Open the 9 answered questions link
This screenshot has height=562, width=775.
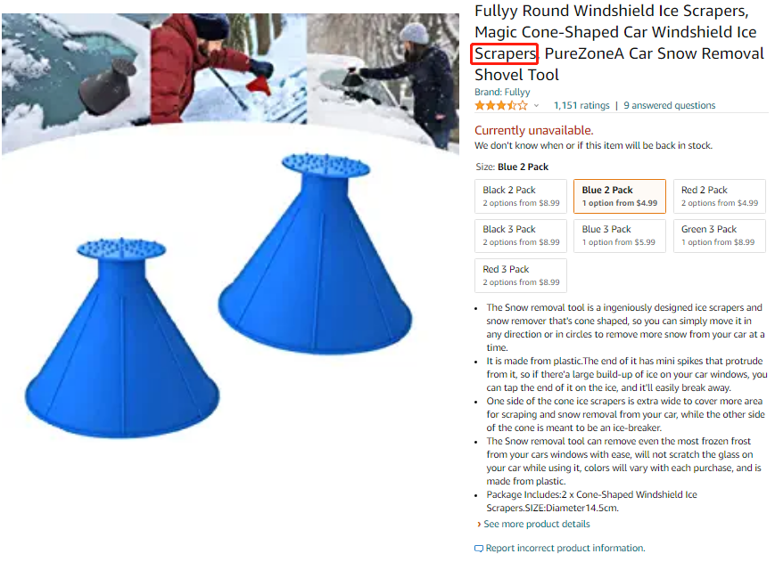(x=669, y=106)
